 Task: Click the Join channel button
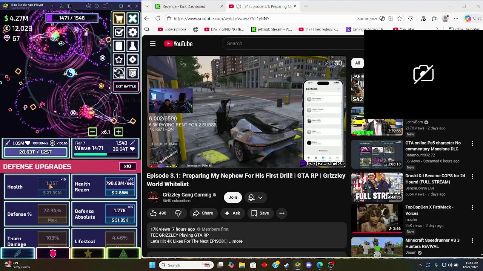tap(233, 197)
